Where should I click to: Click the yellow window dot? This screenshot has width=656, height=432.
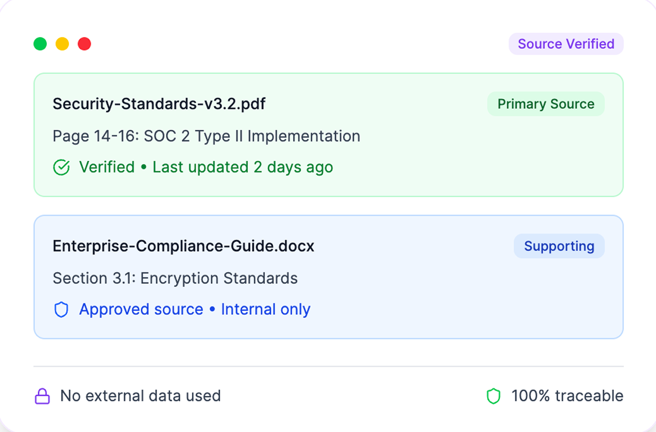tap(62, 44)
